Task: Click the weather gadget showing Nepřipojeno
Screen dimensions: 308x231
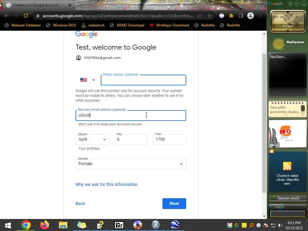Action: pos(288,43)
